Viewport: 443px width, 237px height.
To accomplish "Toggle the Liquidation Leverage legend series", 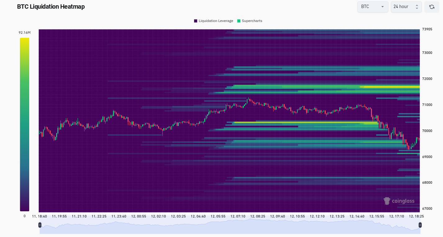I will click(214, 21).
